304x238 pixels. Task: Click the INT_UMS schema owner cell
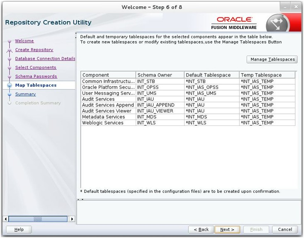pos(160,93)
